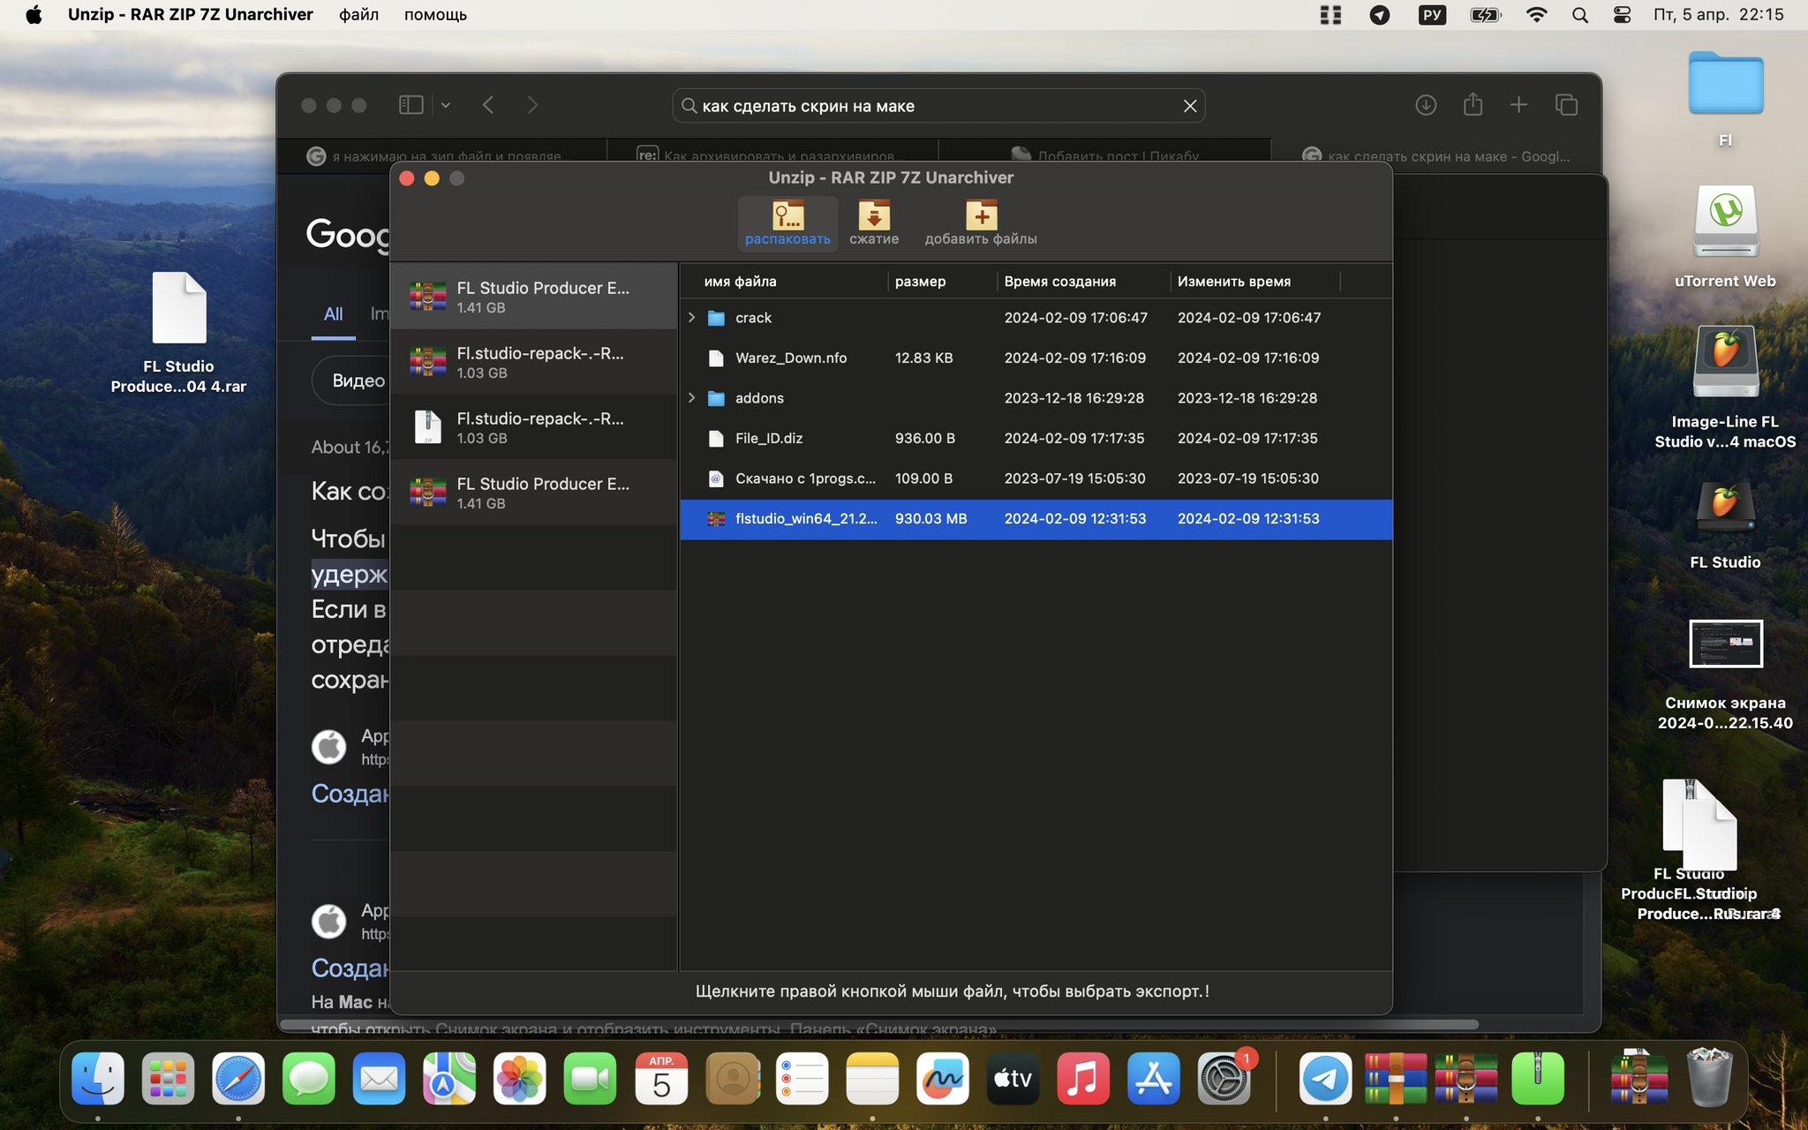Click Google 'All' results tab in Safari
The height and width of the screenshot is (1130, 1808).
point(333,314)
